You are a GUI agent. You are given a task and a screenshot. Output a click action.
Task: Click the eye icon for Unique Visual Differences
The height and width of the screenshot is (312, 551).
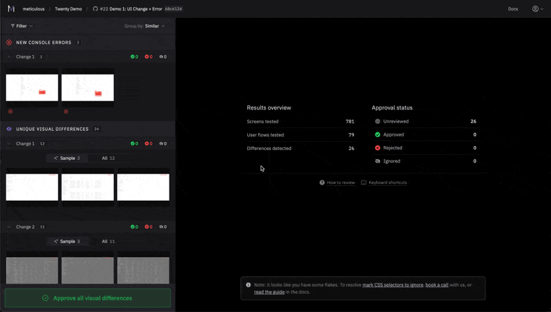click(x=9, y=129)
